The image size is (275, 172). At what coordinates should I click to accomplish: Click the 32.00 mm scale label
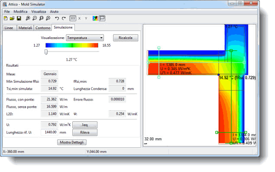(x=153, y=139)
